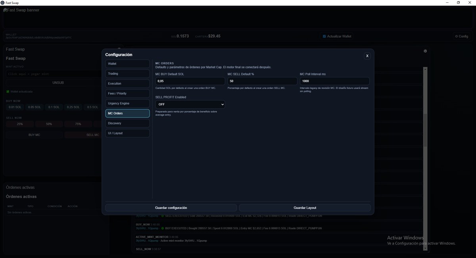Click the BUY MC button

35,135
